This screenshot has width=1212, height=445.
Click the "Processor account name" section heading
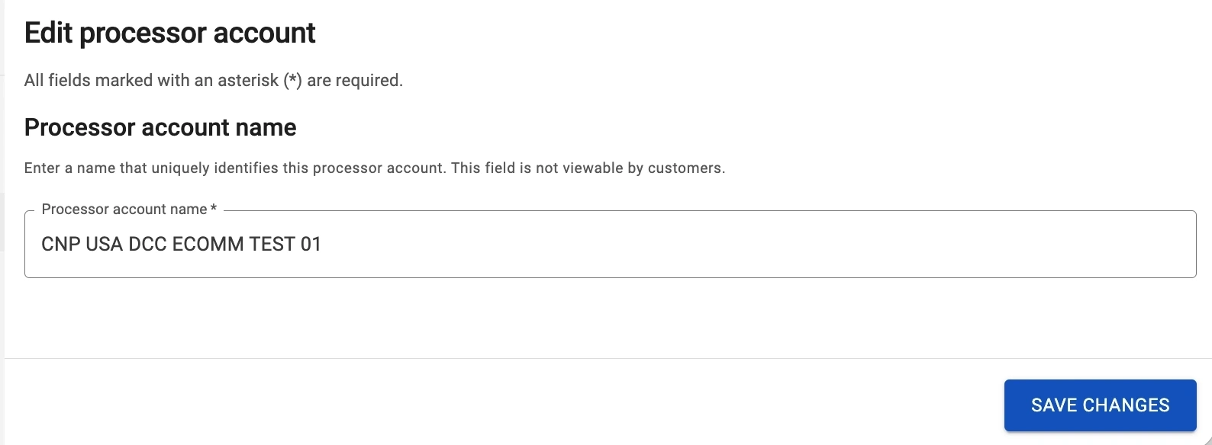(x=160, y=127)
